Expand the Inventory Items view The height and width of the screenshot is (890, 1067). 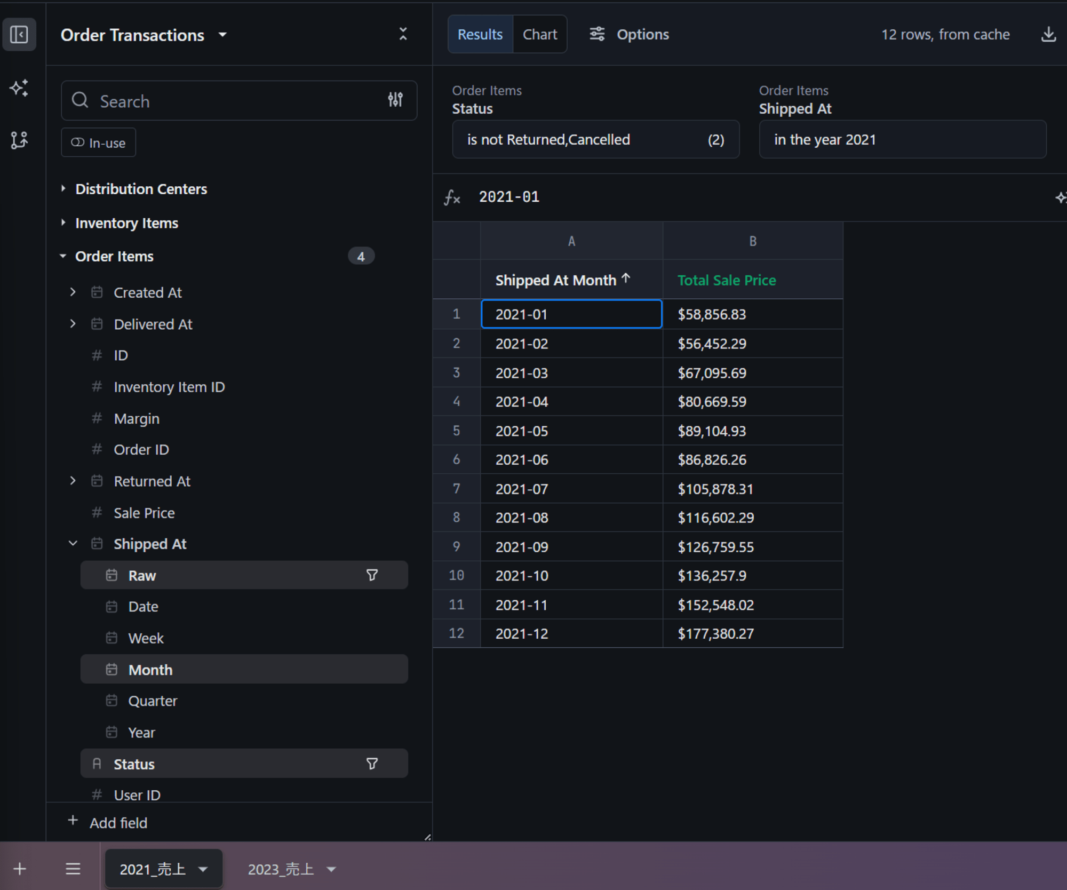tap(63, 222)
